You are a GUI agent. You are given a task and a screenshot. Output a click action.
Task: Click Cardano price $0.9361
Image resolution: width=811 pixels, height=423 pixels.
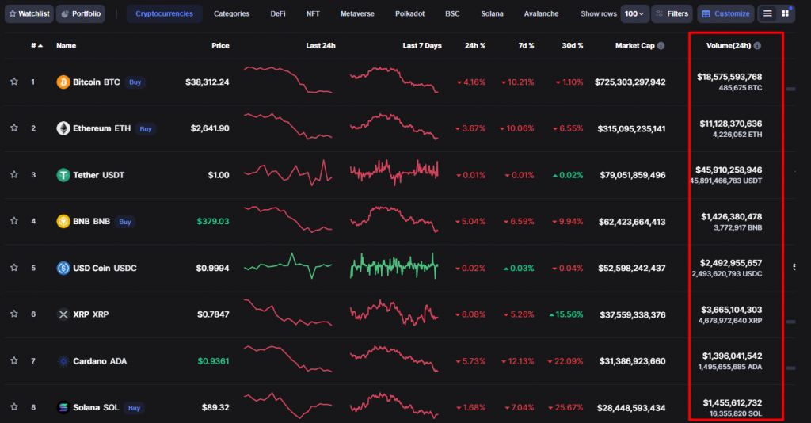tap(213, 361)
